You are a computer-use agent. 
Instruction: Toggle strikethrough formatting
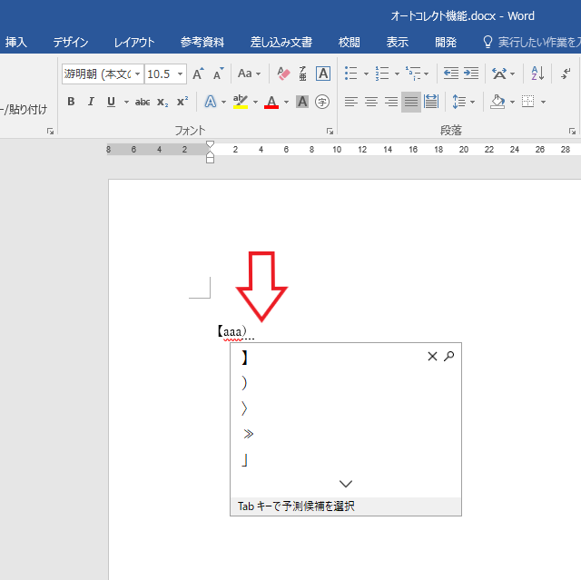143,102
